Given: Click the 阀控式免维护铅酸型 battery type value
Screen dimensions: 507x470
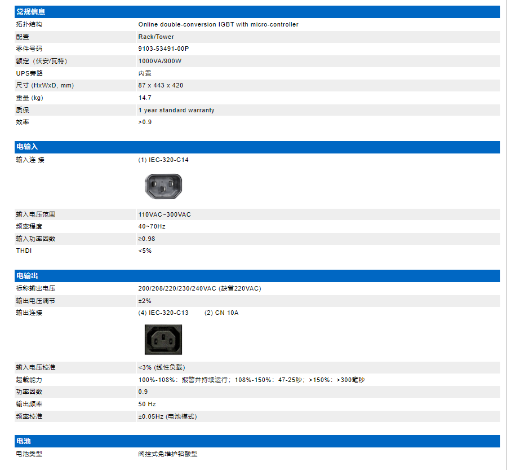Looking at the screenshot, I should click(168, 454).
